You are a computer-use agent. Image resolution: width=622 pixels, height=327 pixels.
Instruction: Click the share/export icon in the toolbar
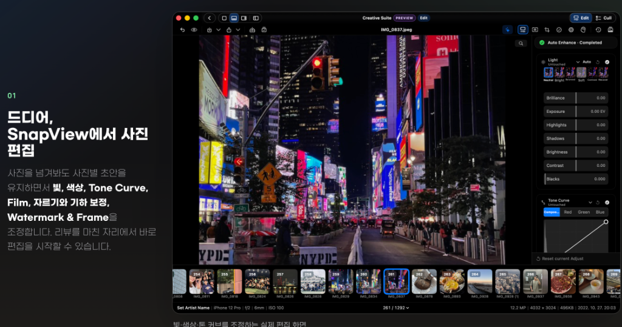(229, 30)
